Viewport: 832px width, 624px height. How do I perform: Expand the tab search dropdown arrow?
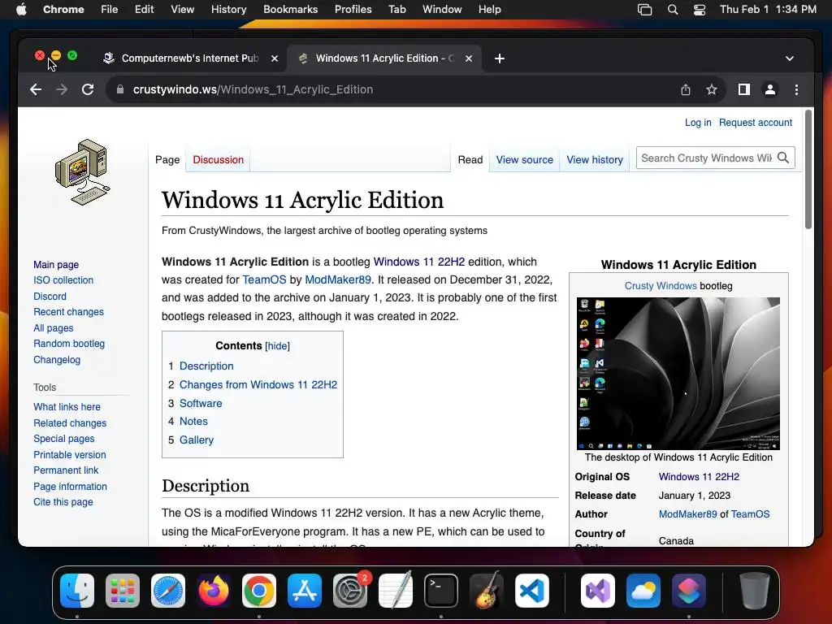pos(790,58)
